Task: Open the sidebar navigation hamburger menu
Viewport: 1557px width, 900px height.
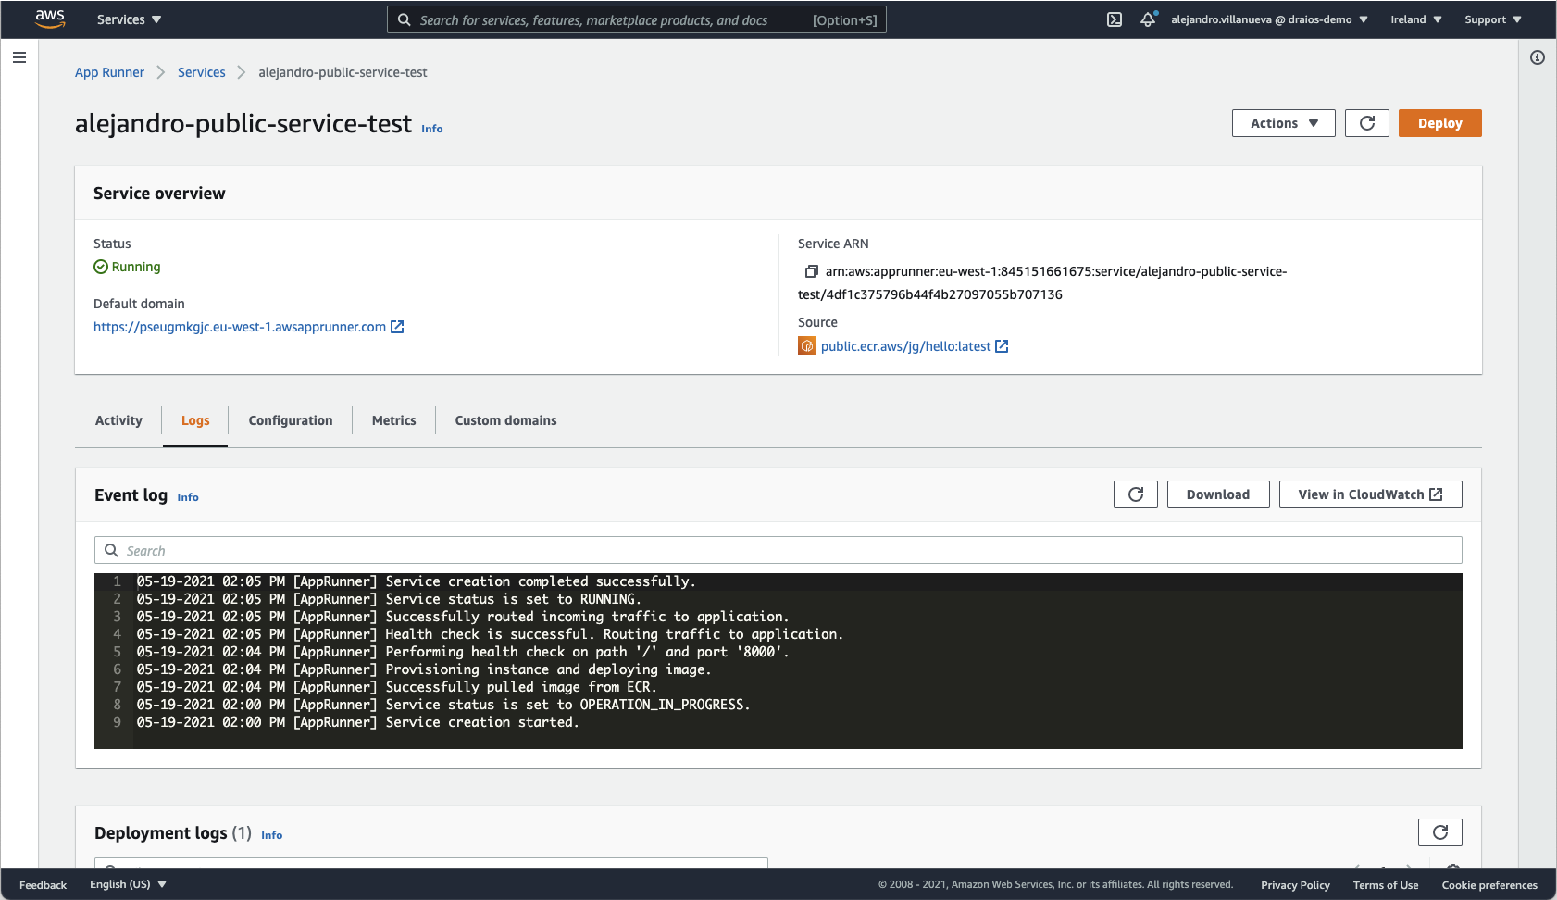Action: pyautogui.click(x=19, y=57)
